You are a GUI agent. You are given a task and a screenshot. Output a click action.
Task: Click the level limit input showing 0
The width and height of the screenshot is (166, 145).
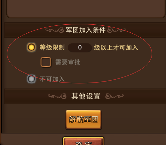80,47
